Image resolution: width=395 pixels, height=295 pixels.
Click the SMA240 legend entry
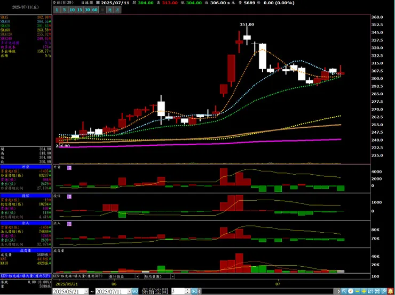26,38
